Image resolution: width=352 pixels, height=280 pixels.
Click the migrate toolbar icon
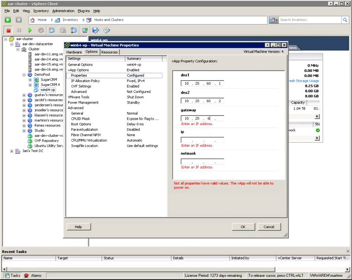click(x=96, y=30)
